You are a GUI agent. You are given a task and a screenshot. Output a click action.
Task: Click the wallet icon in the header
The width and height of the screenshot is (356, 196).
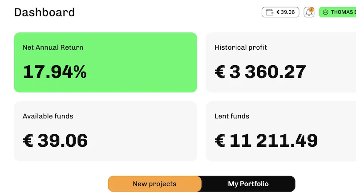(x=269, y=12)
